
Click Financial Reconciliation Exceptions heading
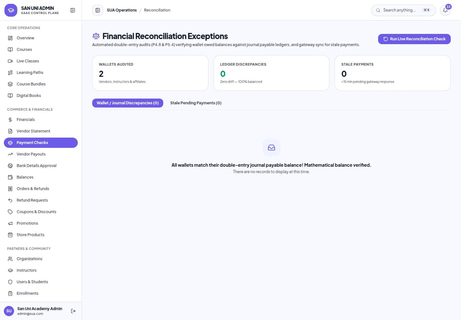point(165,36)
